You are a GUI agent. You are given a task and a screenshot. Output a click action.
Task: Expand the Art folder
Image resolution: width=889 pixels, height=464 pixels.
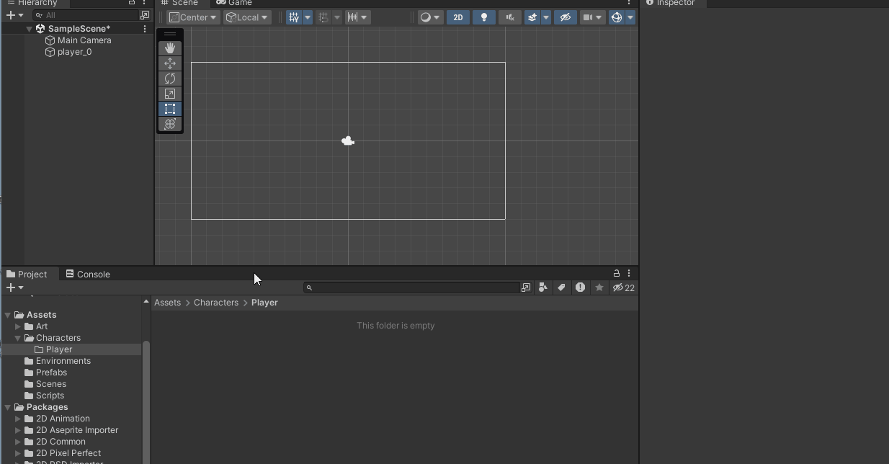18,326
